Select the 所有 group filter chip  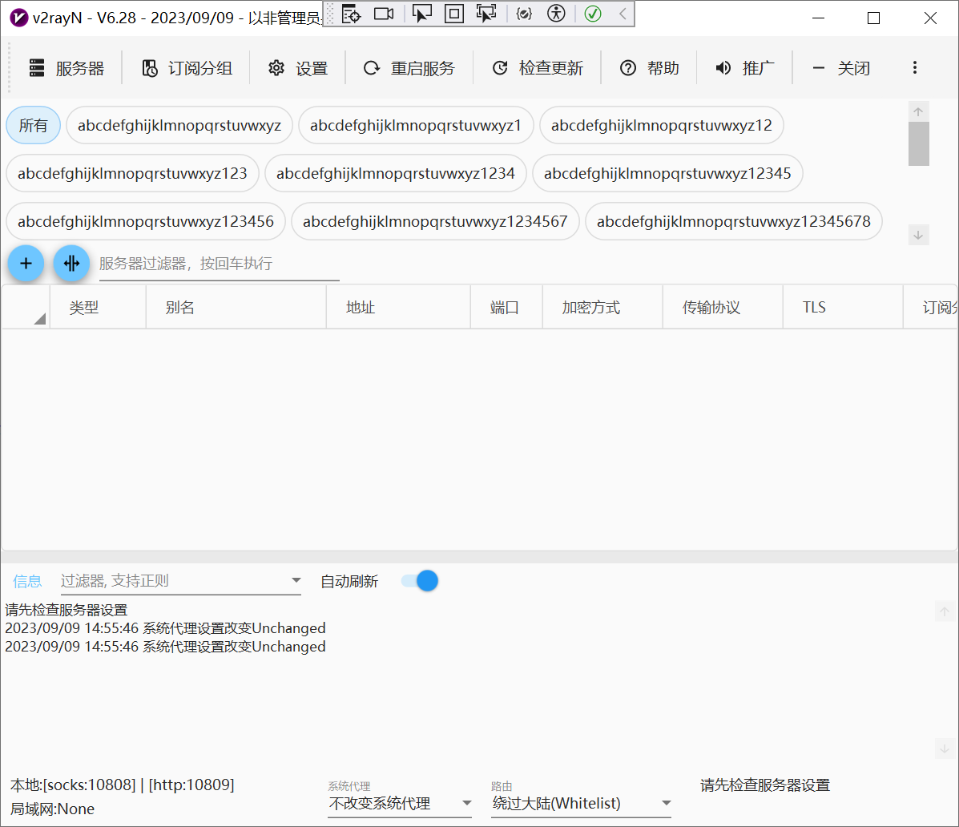pyautogui.click(x=34, y=126)
